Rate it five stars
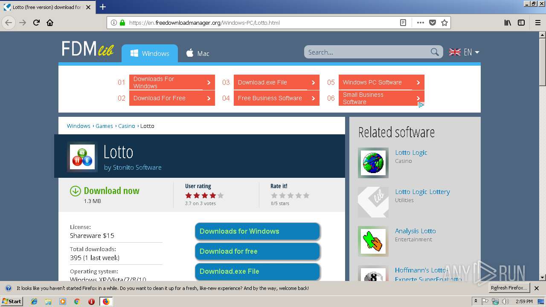 306,195
